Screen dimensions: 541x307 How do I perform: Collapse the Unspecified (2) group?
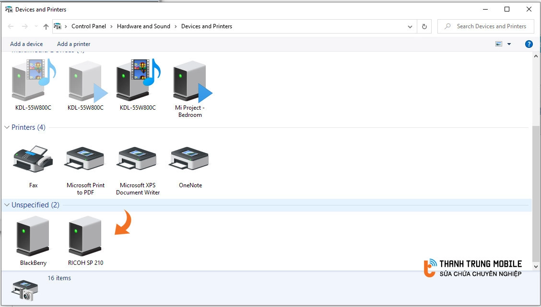7,205
